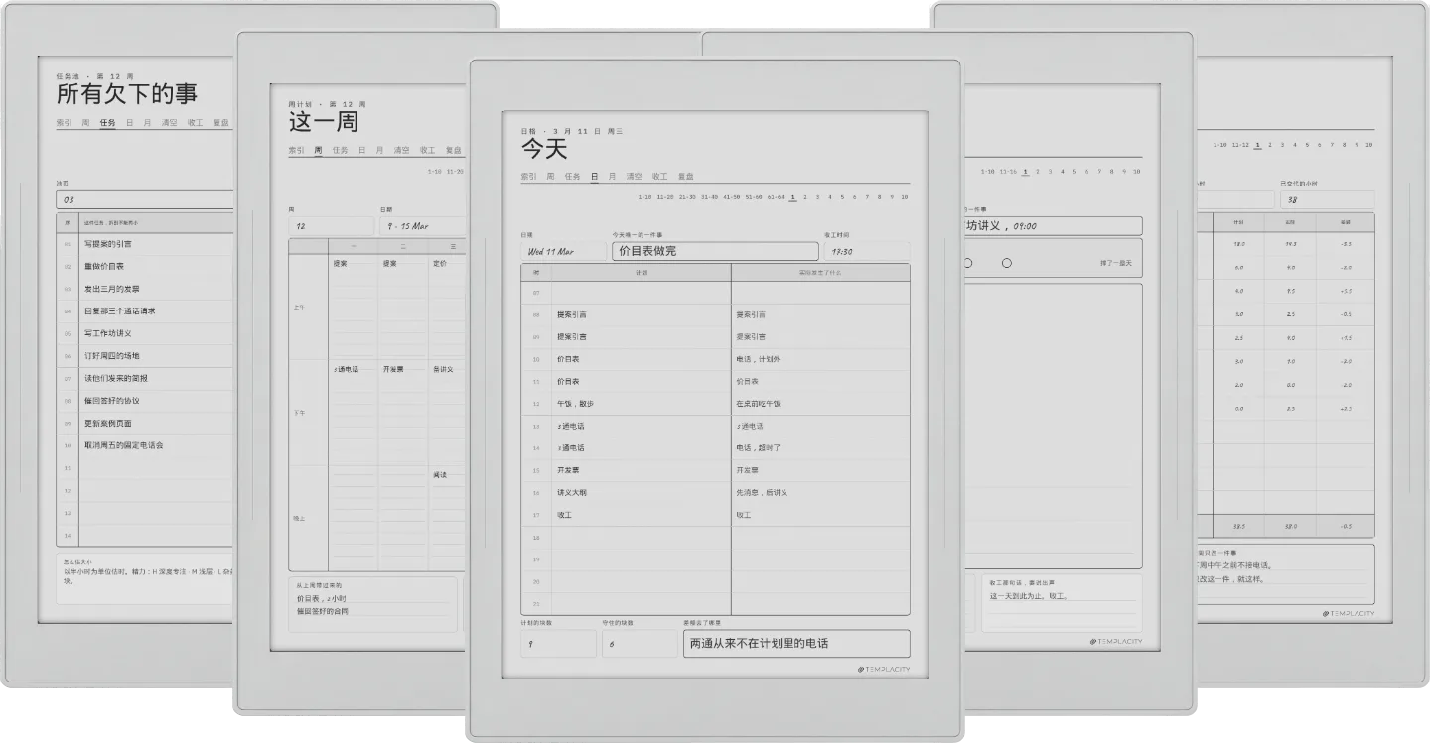
Task: Select the task row 读他们发来的简报
Action: [145, 379]
